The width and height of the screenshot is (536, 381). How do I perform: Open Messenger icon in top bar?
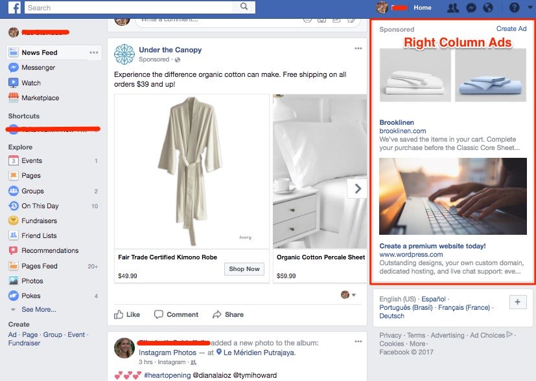click(x=472, y=8)
